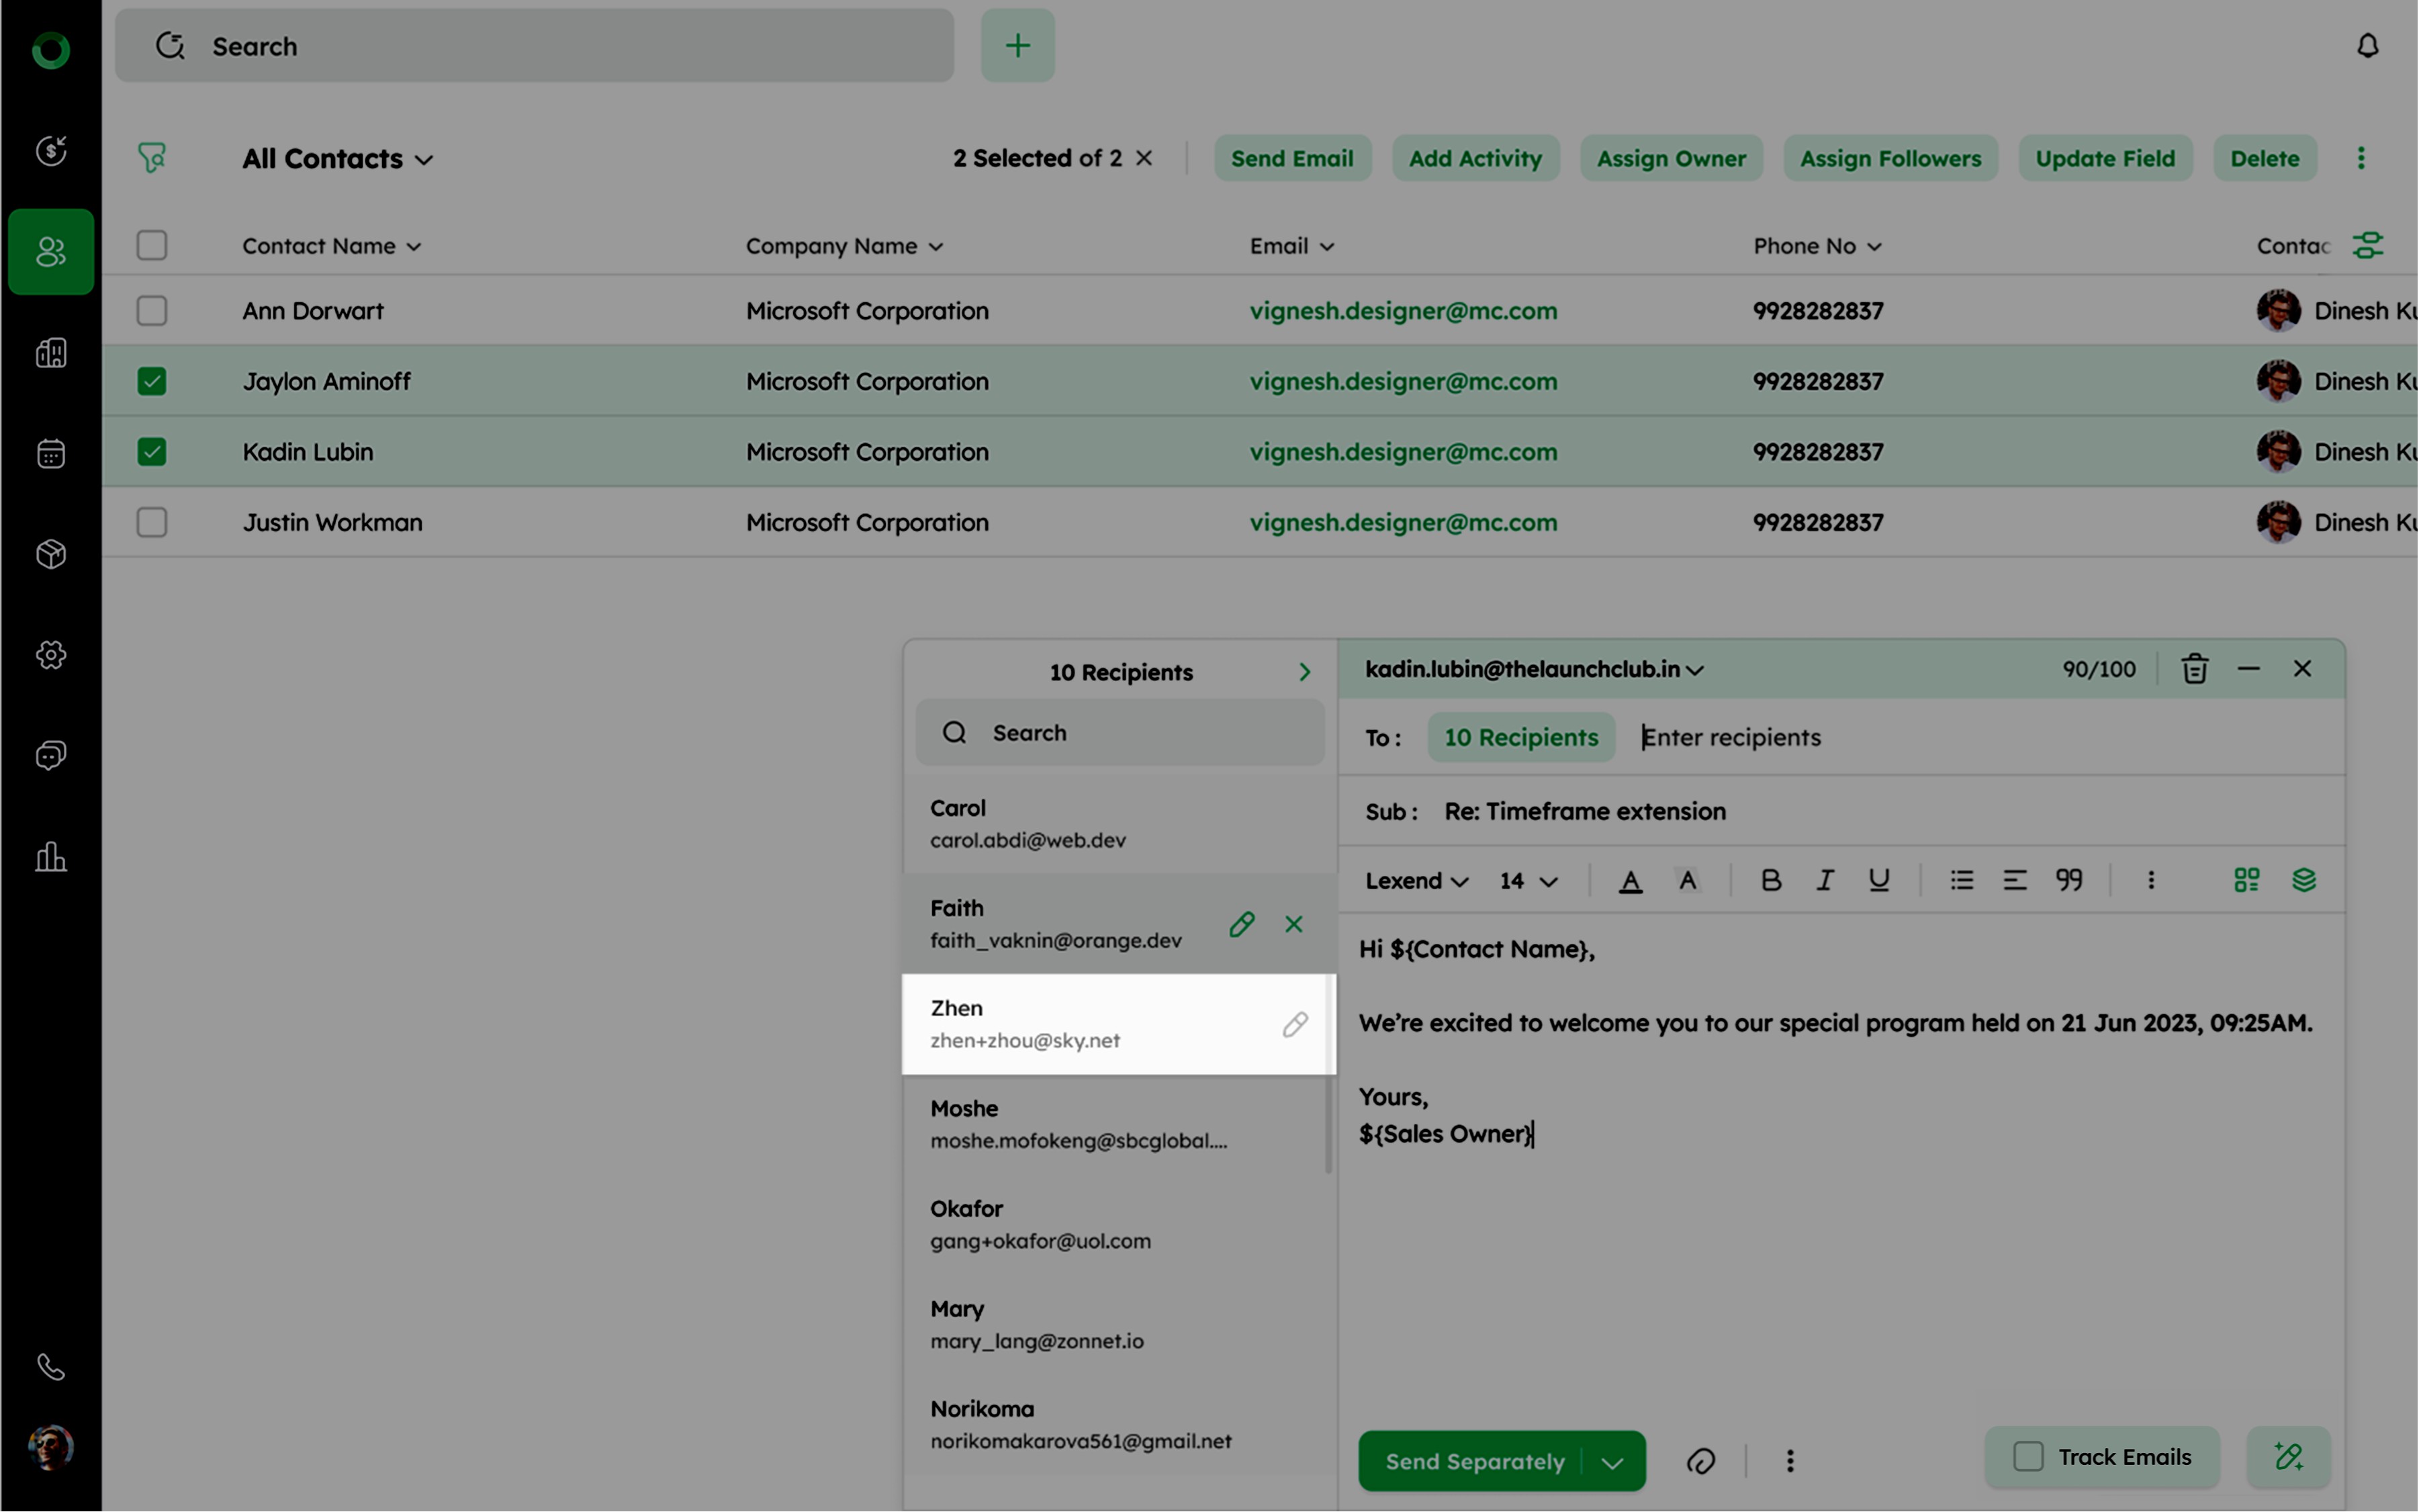2419x1512 pixels.
Task: Click the Update Field button
Action: (2104, 158)
